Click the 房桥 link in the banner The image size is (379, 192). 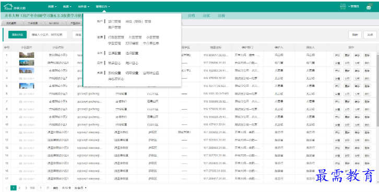click(221, 16)
